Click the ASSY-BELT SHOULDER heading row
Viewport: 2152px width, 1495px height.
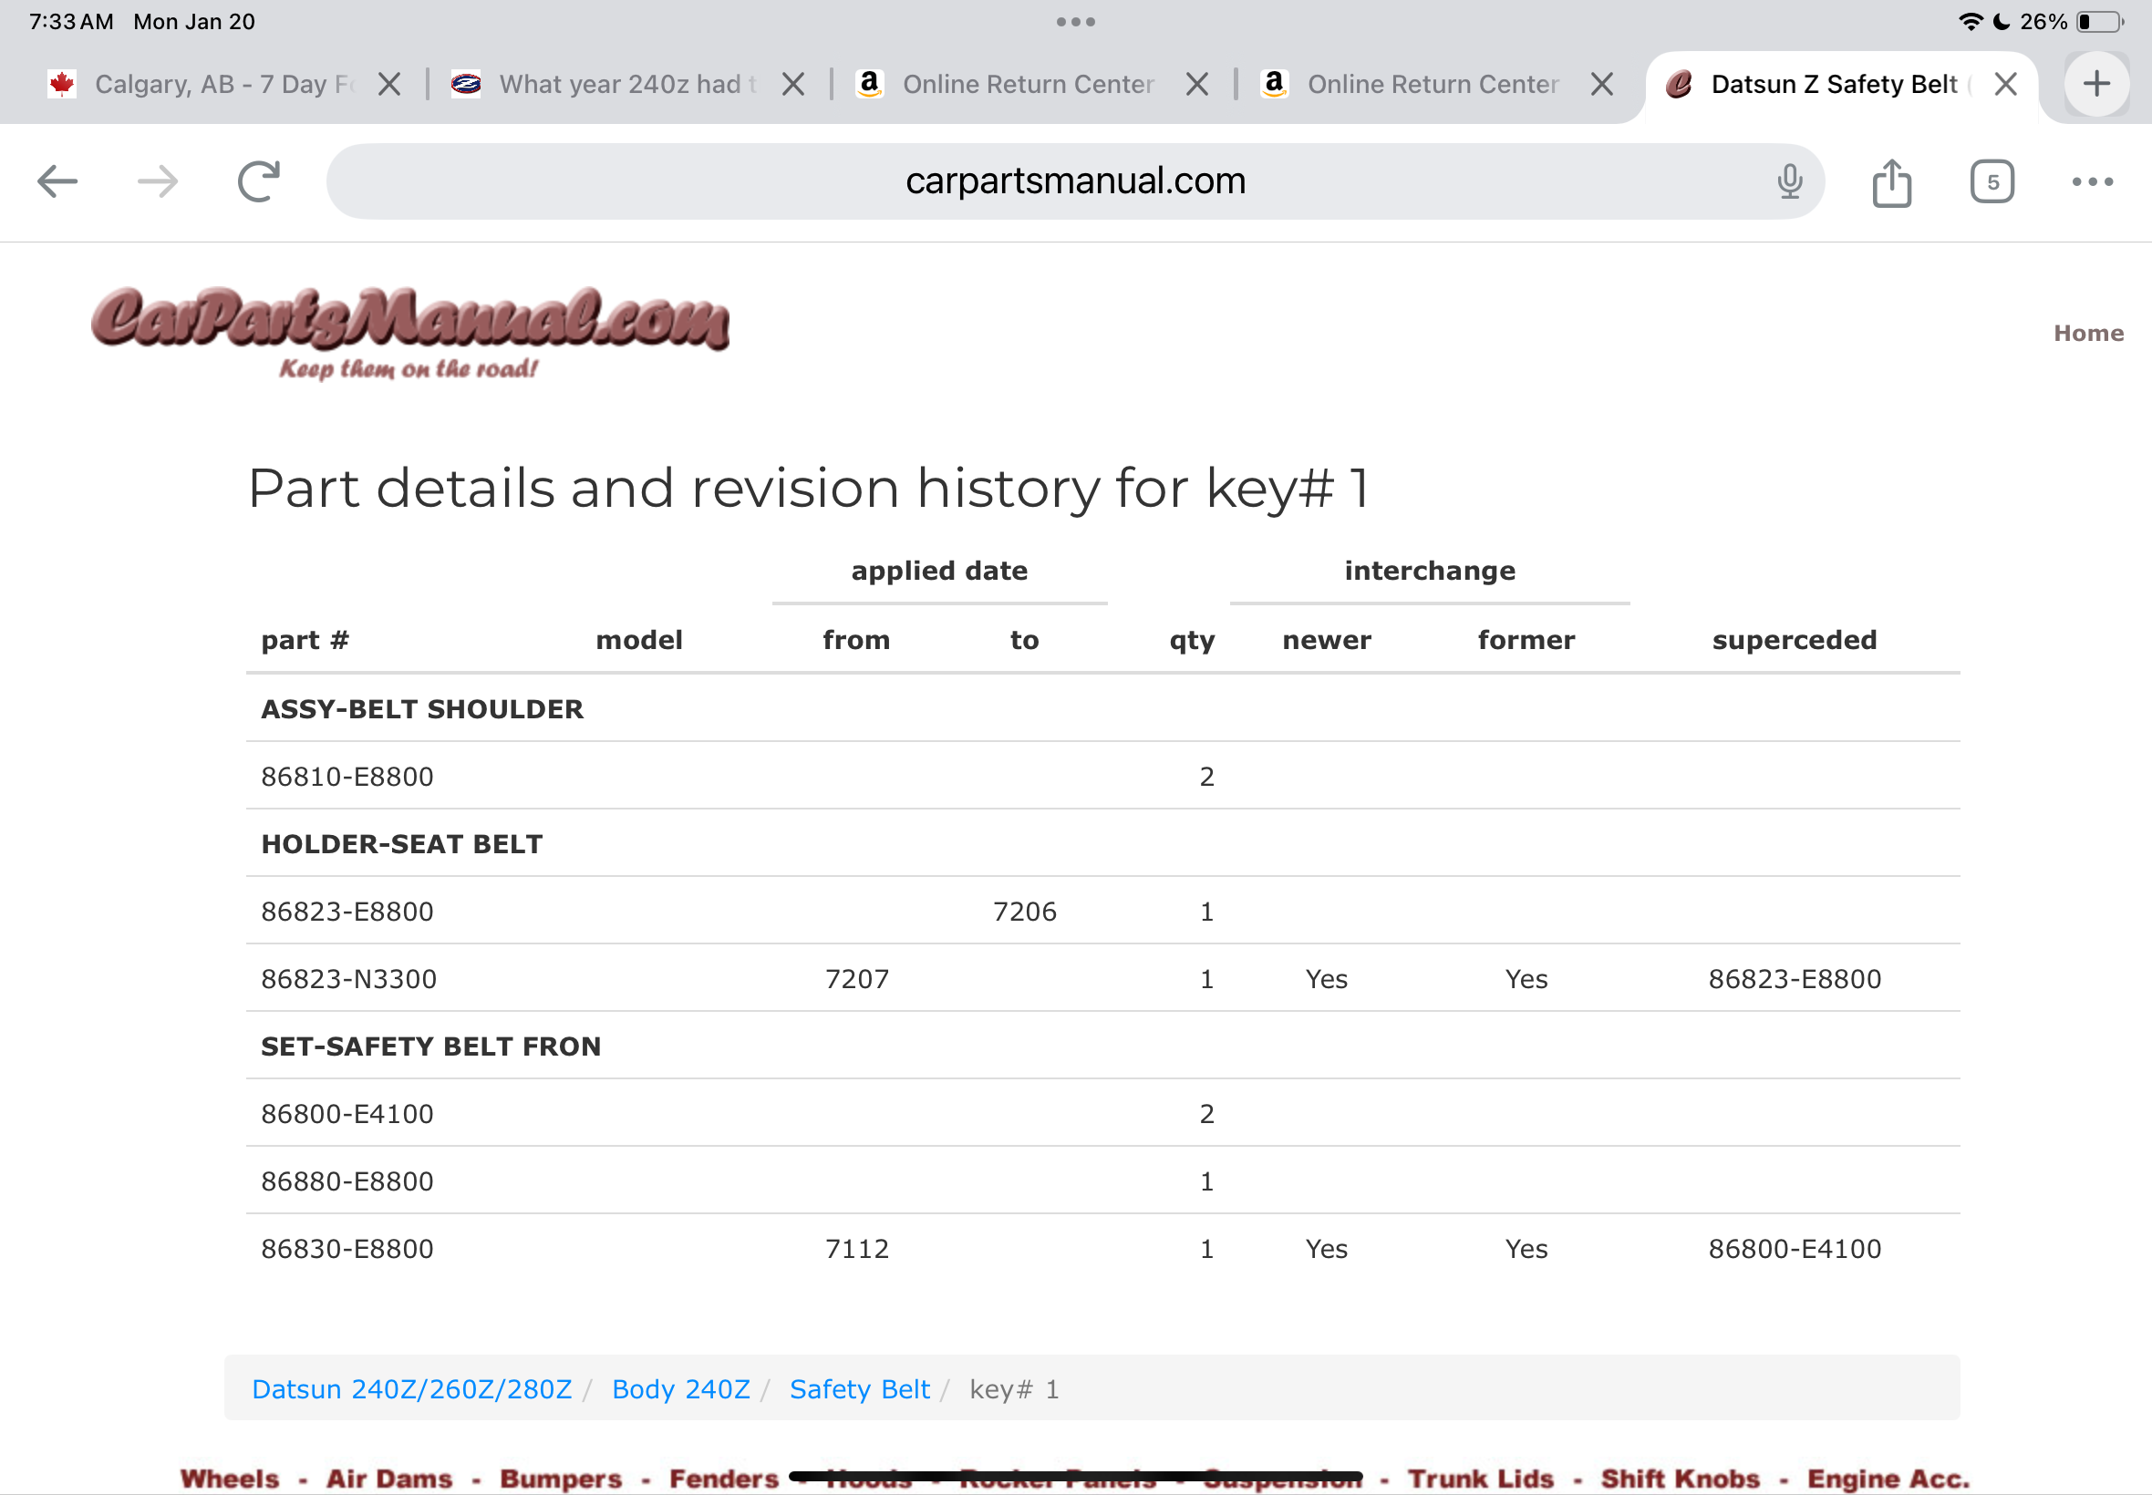[1102, 709]
